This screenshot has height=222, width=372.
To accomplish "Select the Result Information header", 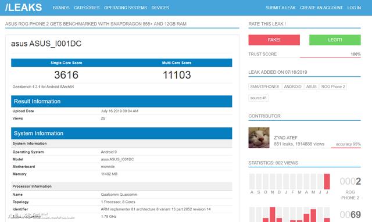I will coord(121,102).
